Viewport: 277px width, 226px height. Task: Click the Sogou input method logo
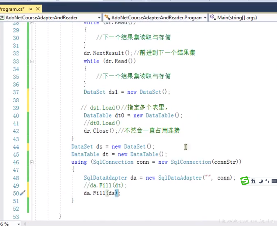pos(245,181)
